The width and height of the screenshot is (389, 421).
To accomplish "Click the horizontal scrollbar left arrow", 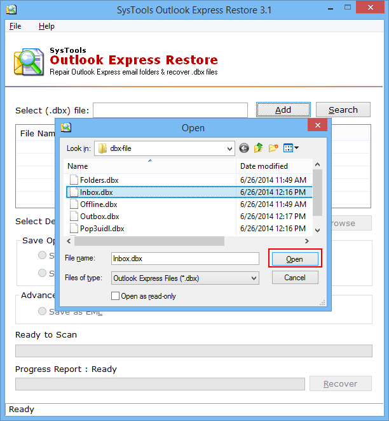I will [x=69, y=241].
